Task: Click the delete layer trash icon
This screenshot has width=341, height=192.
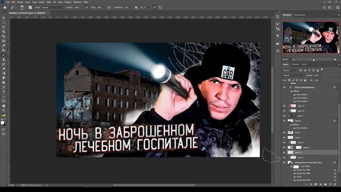Action: pos(335,185)
